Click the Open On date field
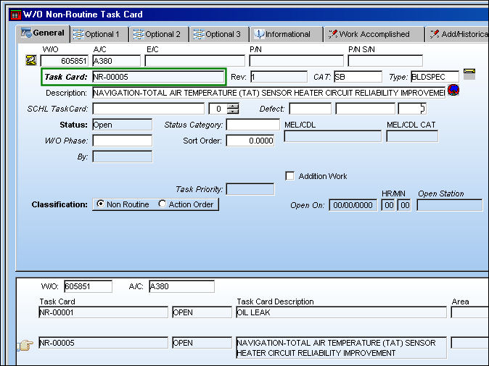The image size is (489, 366). tap(353, 205)
